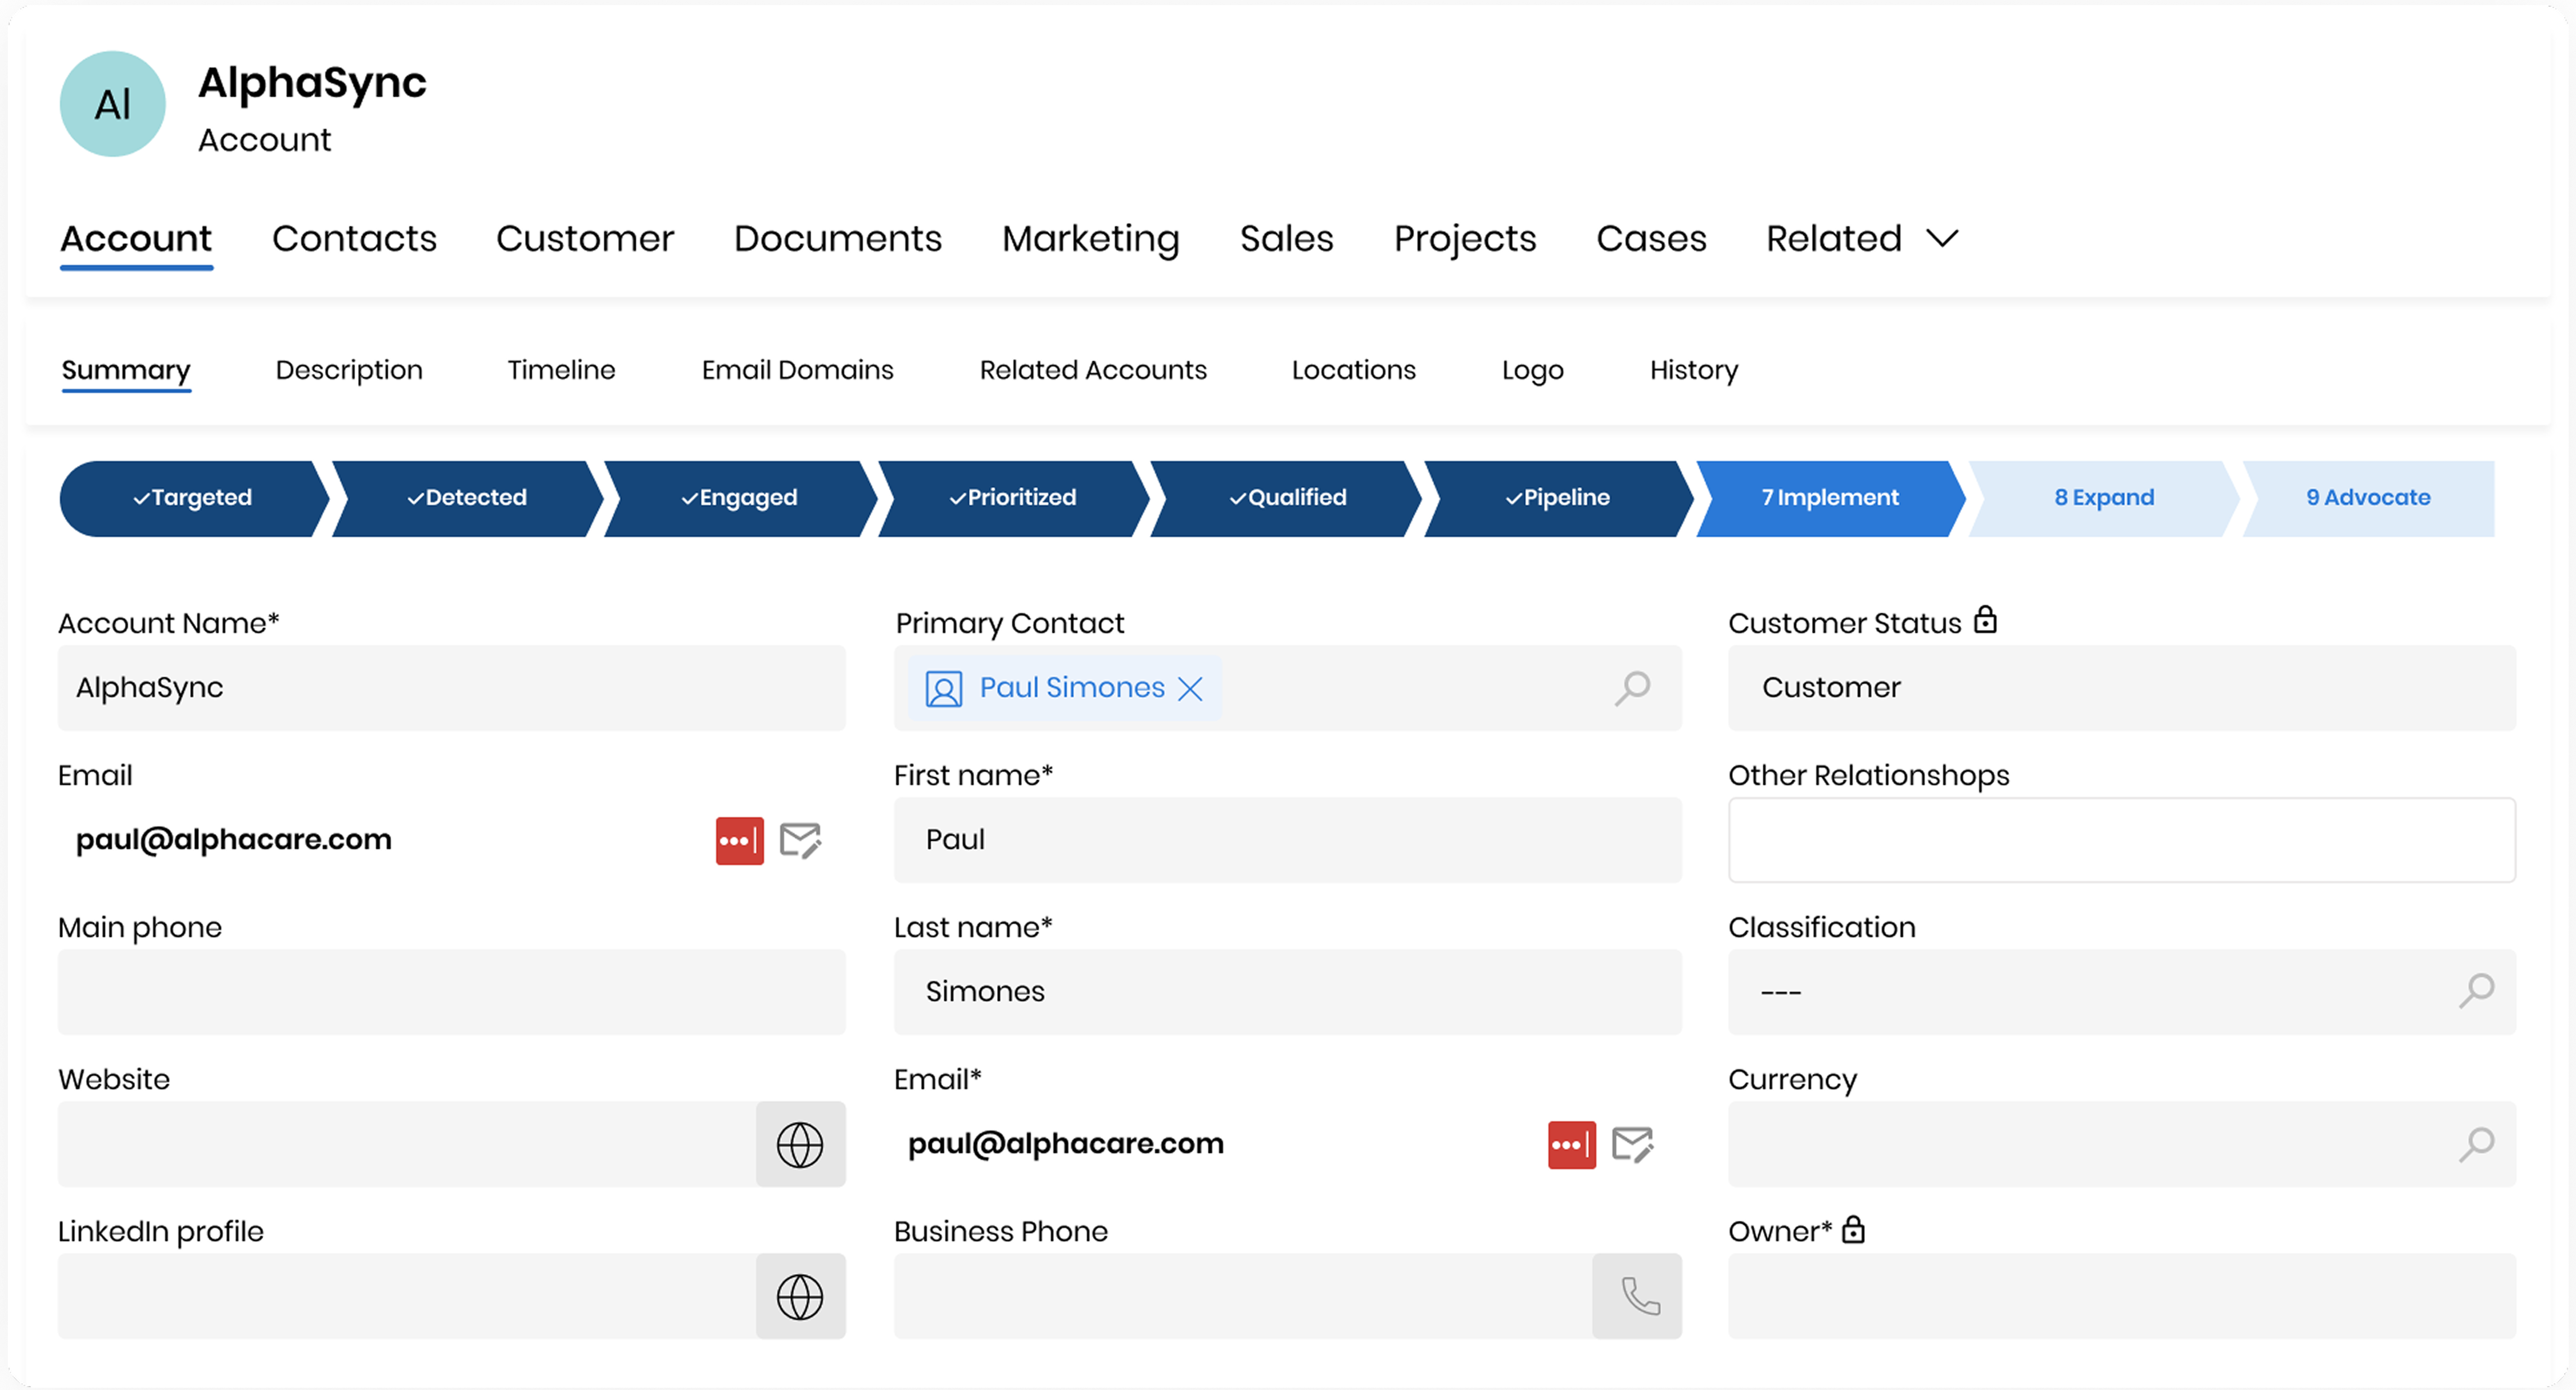Click the Currency lookup field
The width and height of the screenshot is (2576, 1390).
click(x=2122, y=1145)
